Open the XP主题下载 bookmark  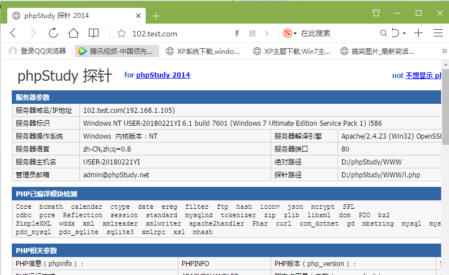[292, 52]
